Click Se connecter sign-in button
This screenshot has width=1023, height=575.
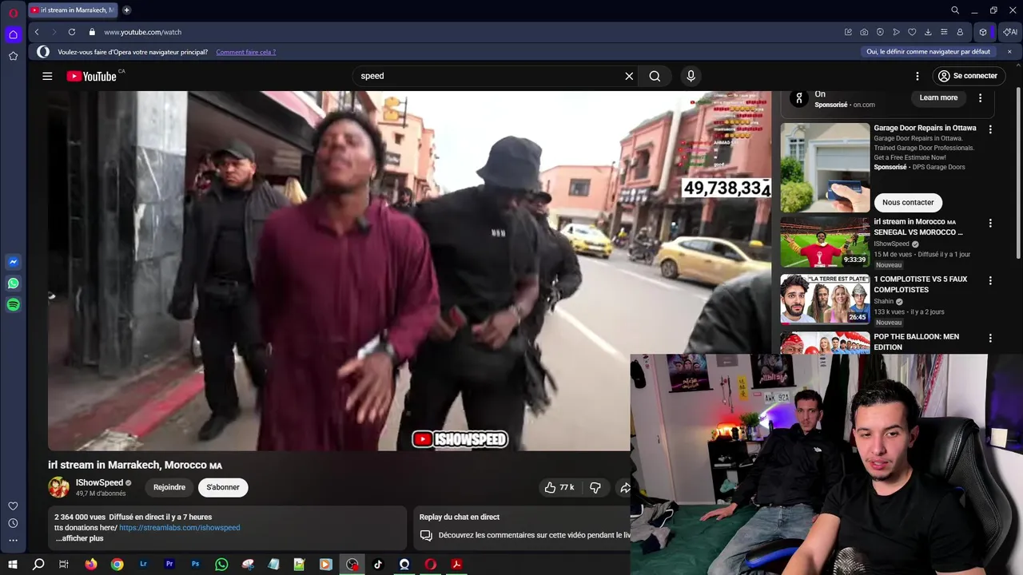coord(968,76)
